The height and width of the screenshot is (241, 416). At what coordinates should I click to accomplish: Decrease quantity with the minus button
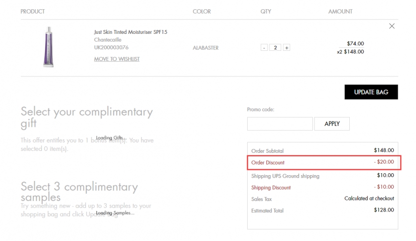pyautogui.click(x=264, y=48)
